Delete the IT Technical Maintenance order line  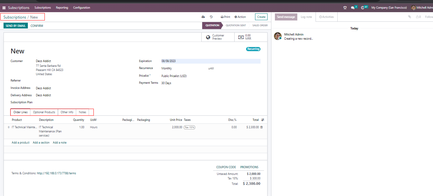[x=261, y=127]
